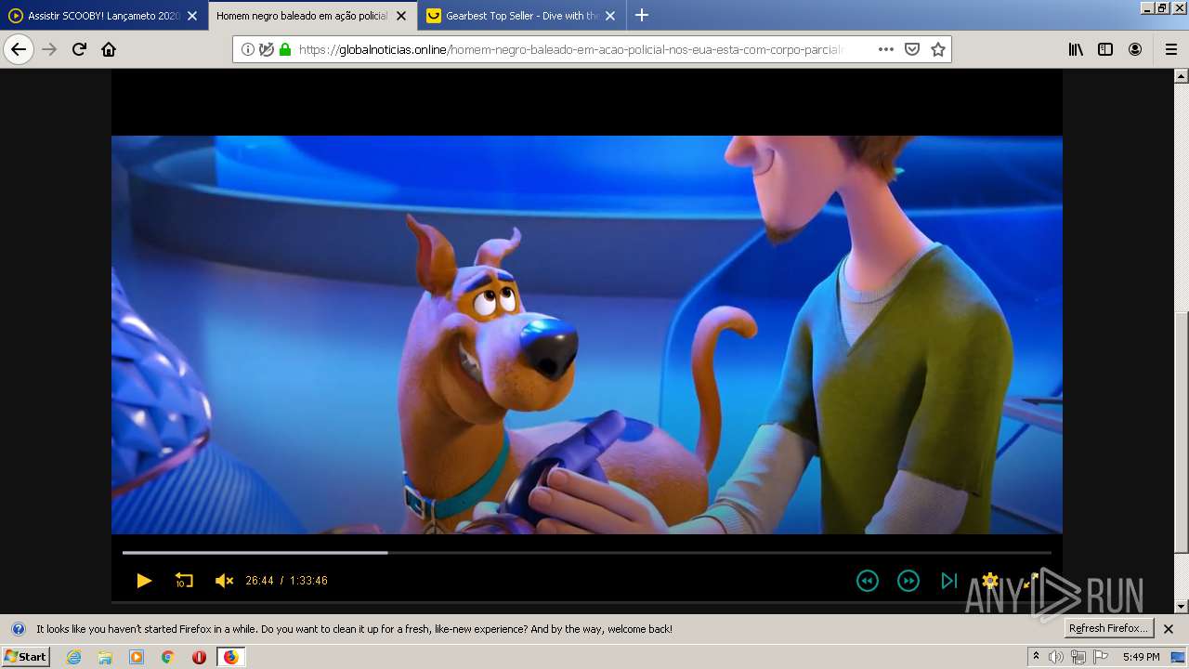Reload the current page
Screen dimensions: 1189x669
[79, 49]
